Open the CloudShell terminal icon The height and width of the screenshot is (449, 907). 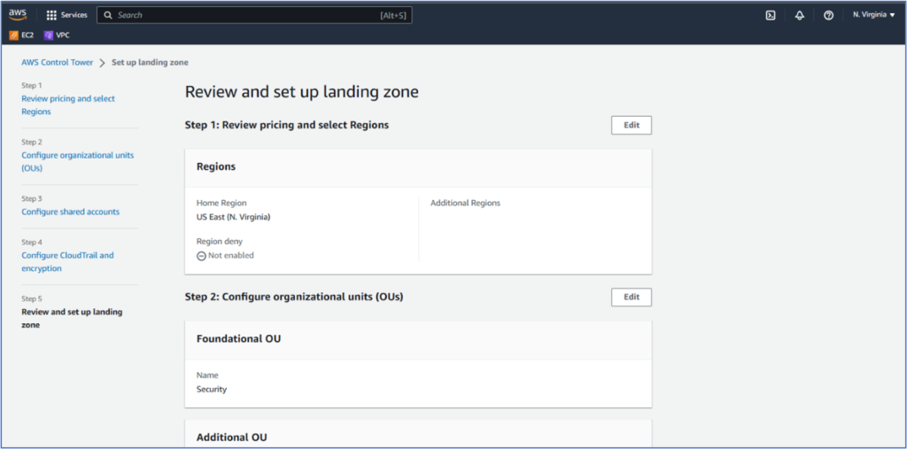(771, 16)
